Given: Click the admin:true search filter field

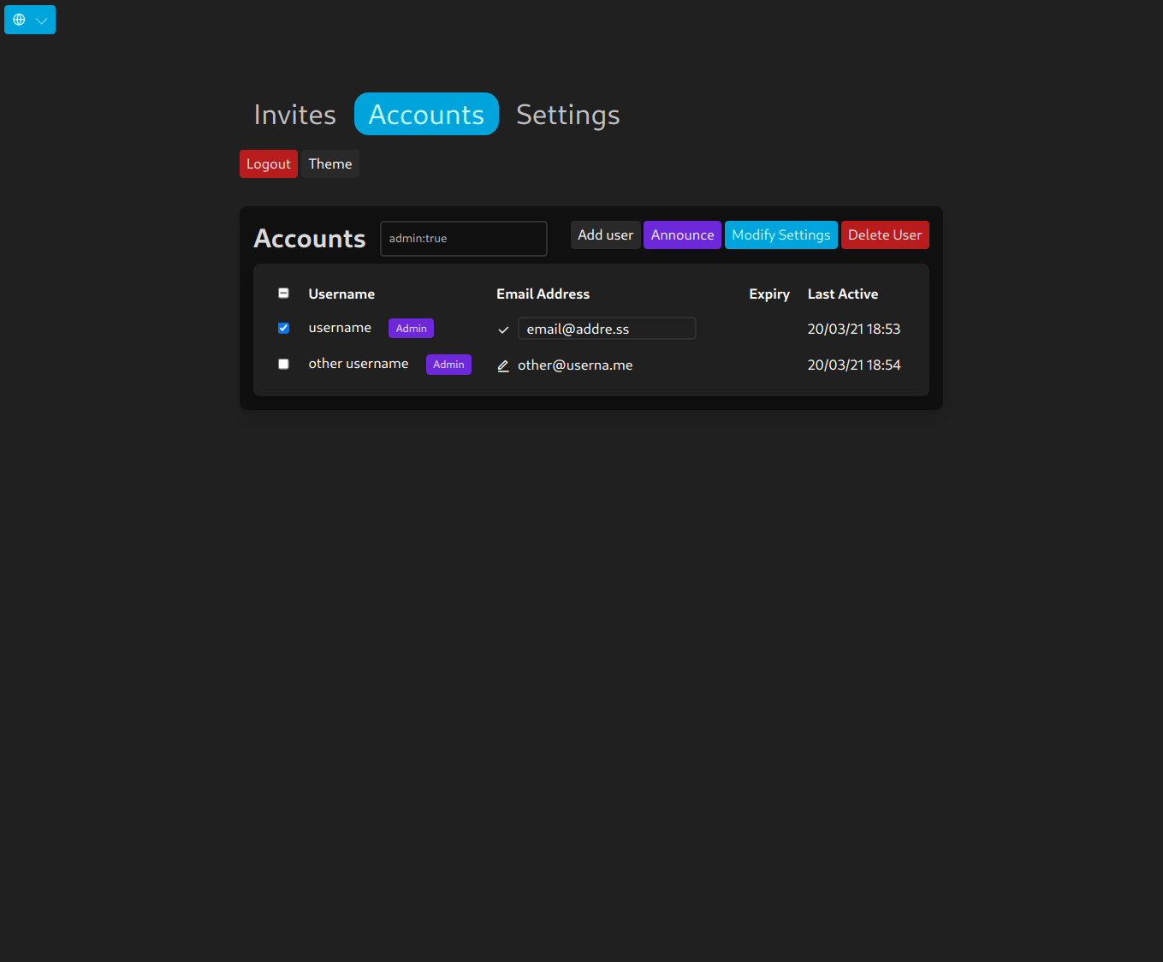Looking at the screenshot, I should [463, 239].
